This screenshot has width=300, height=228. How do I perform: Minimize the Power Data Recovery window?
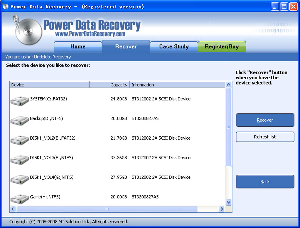275,7
